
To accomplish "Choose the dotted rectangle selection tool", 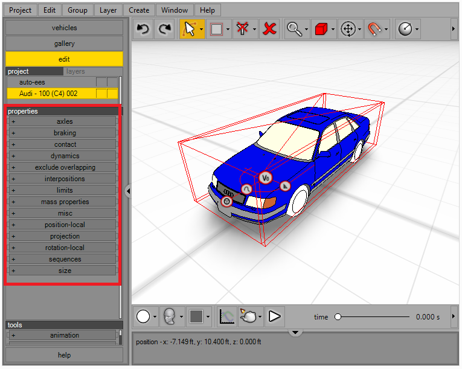I will tap(217, 29).
